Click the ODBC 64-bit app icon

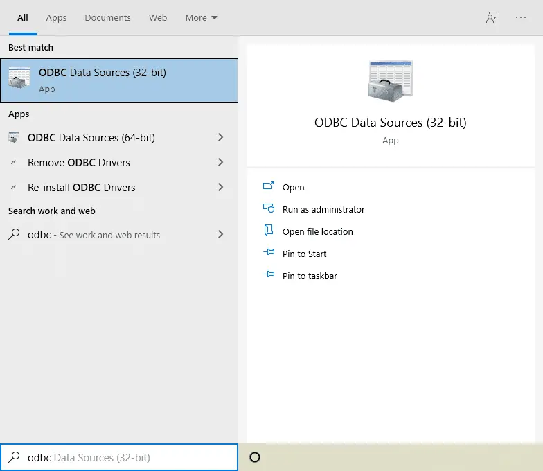(14, 137)
